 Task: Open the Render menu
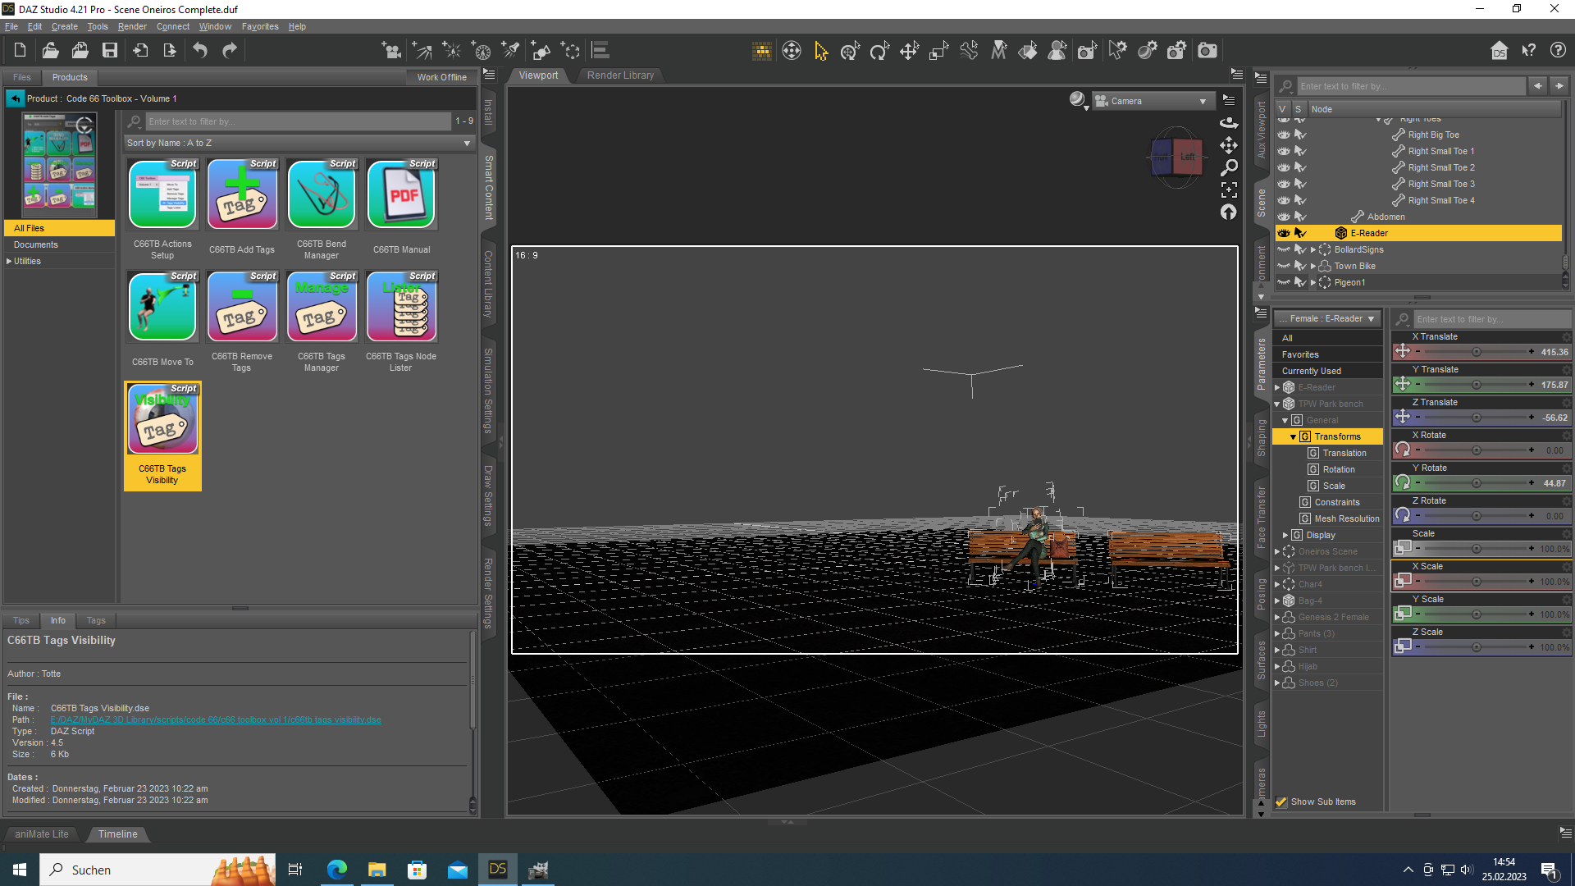(131, 26)
